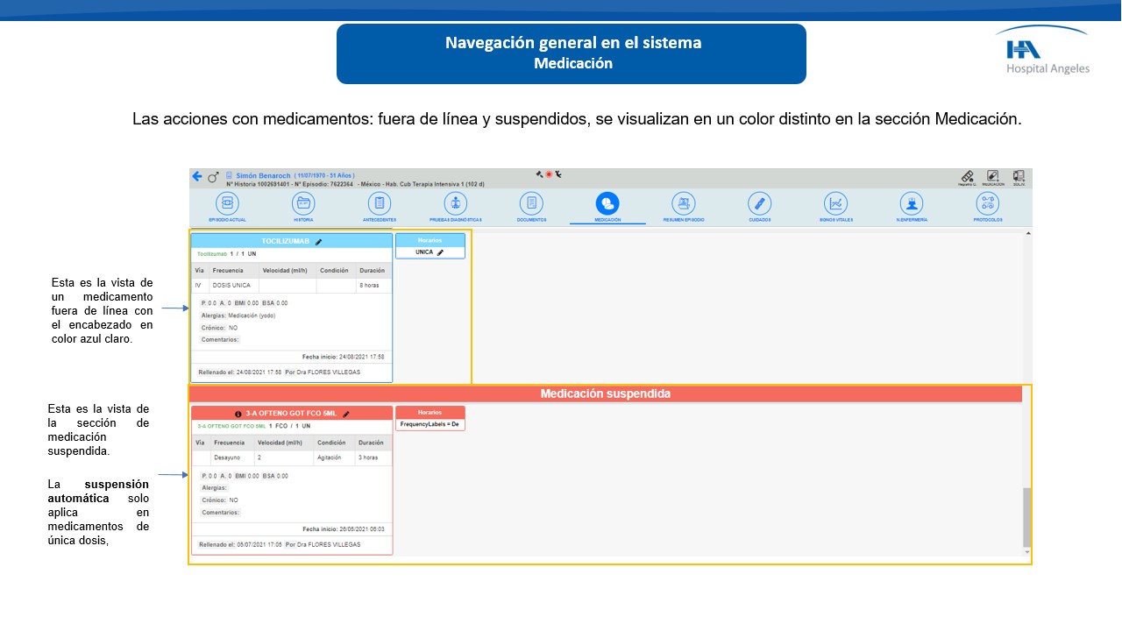Screen dimensions: 1122x631
Task: Open the Historia section icon
Action: coord(303,203)
